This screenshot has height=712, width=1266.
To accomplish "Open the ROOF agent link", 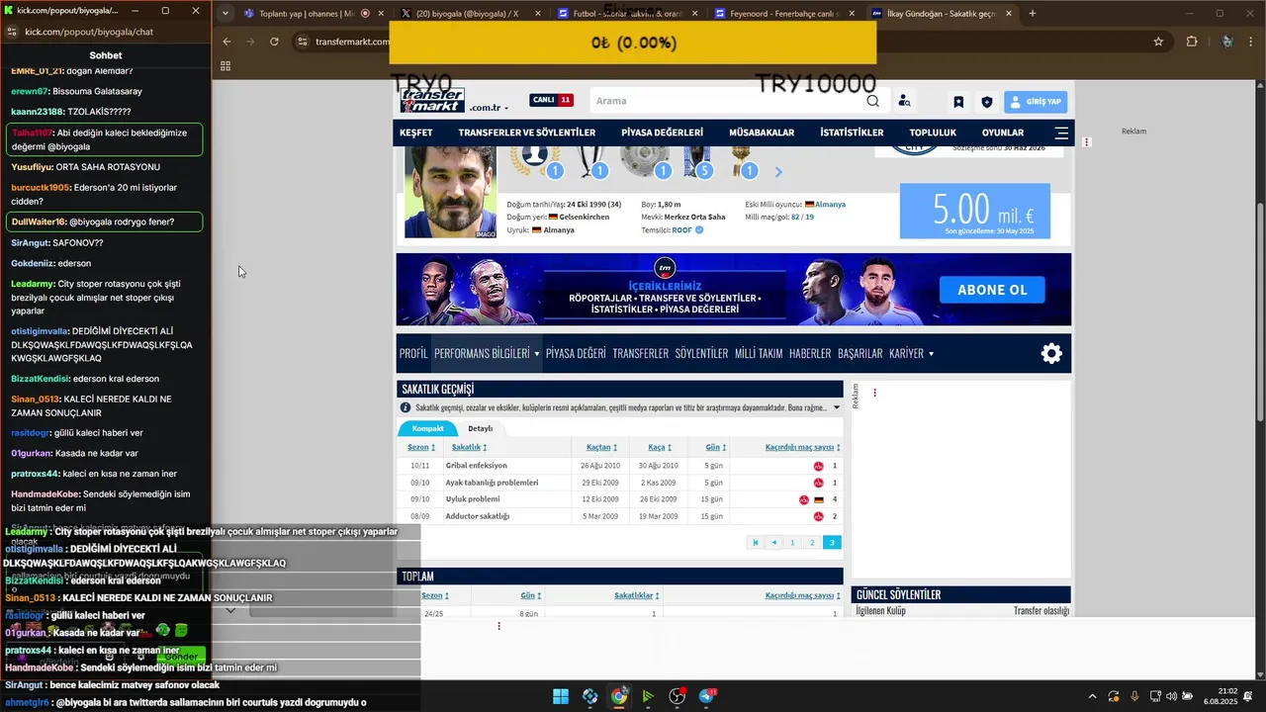I will tap(681, 229).
